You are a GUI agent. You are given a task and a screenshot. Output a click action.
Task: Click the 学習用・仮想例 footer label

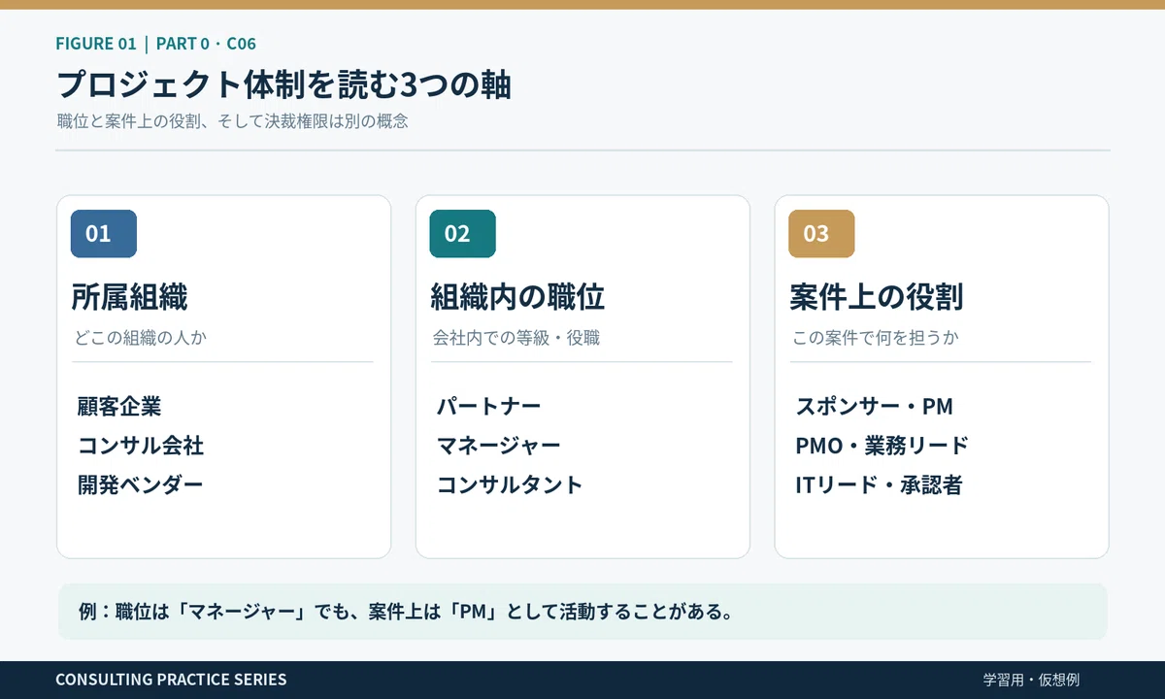coord(1031,680)
